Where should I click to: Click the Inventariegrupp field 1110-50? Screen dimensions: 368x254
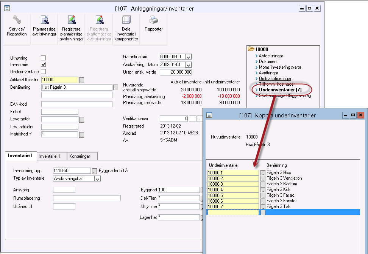(72, 171)
